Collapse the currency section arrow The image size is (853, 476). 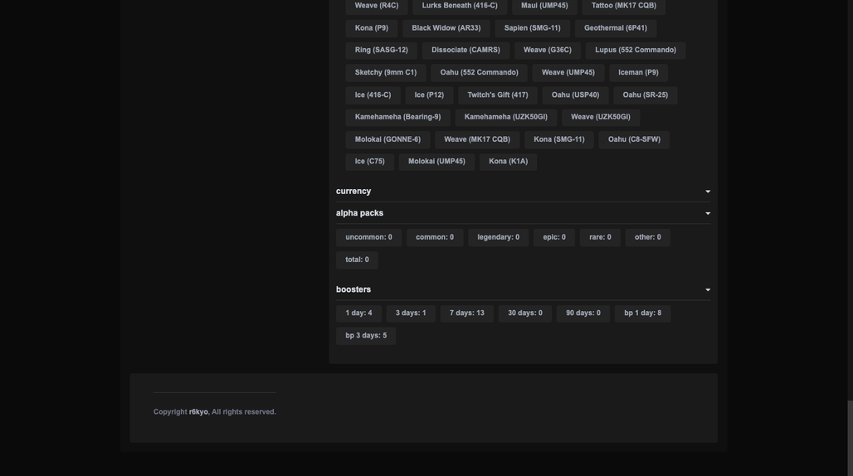(x=708, y=192)
